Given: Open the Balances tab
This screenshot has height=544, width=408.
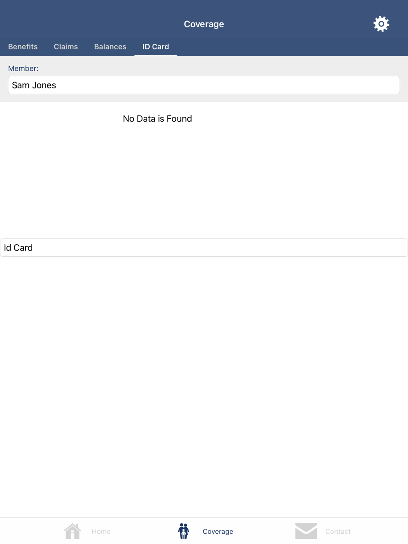Looking at the screenshot, I should [110, 47].
